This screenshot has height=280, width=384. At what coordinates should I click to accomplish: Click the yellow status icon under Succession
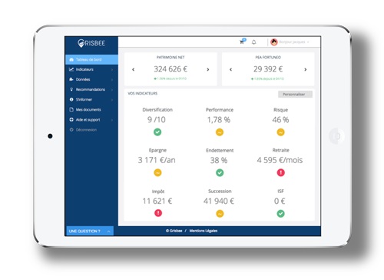point(220,213)
